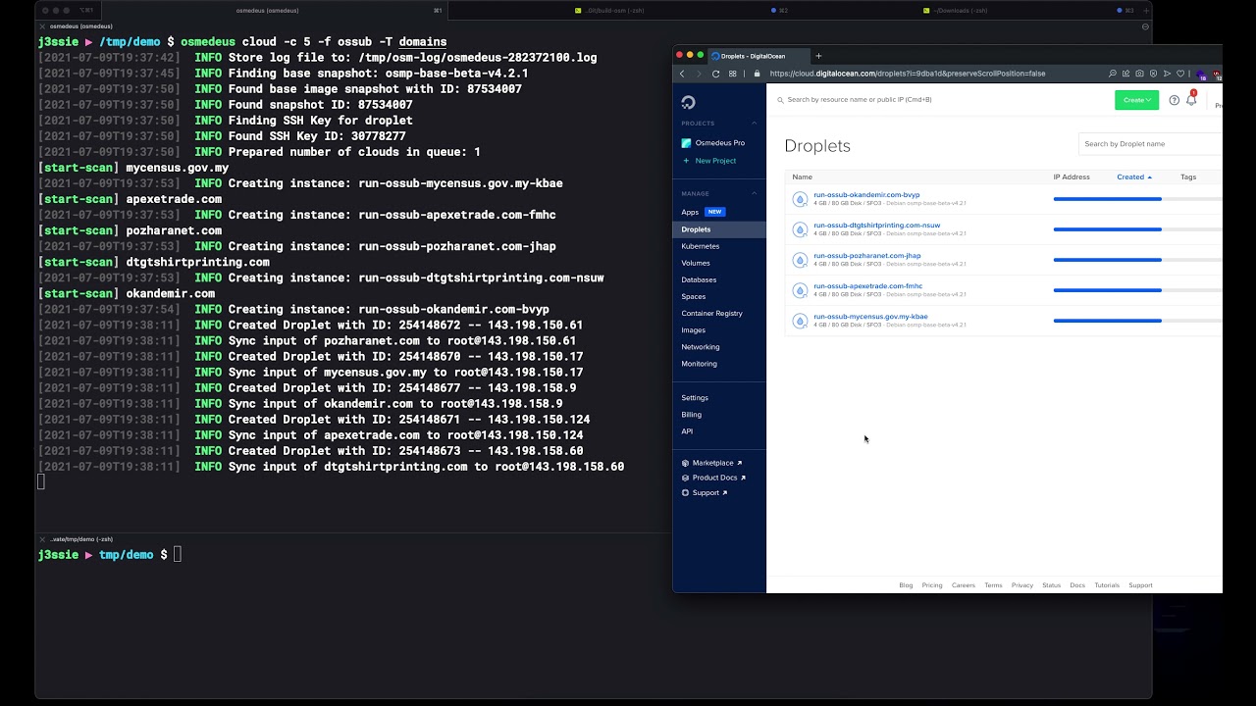
Task: Open Networking in the sidebar
Action: coord(701,347)
